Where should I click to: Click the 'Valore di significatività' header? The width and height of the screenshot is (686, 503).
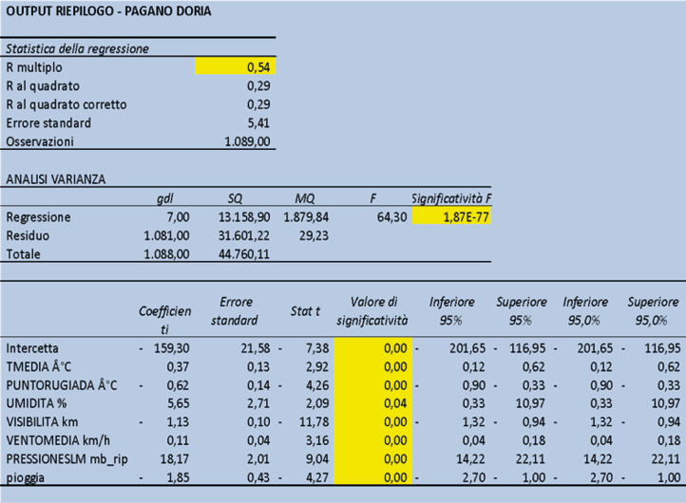372,311
